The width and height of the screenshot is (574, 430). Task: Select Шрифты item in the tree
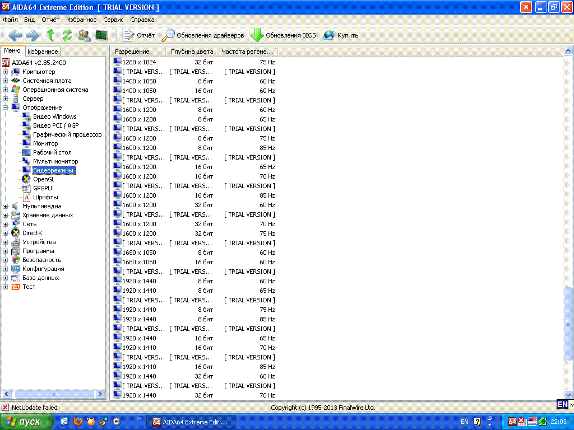point(45,197)
